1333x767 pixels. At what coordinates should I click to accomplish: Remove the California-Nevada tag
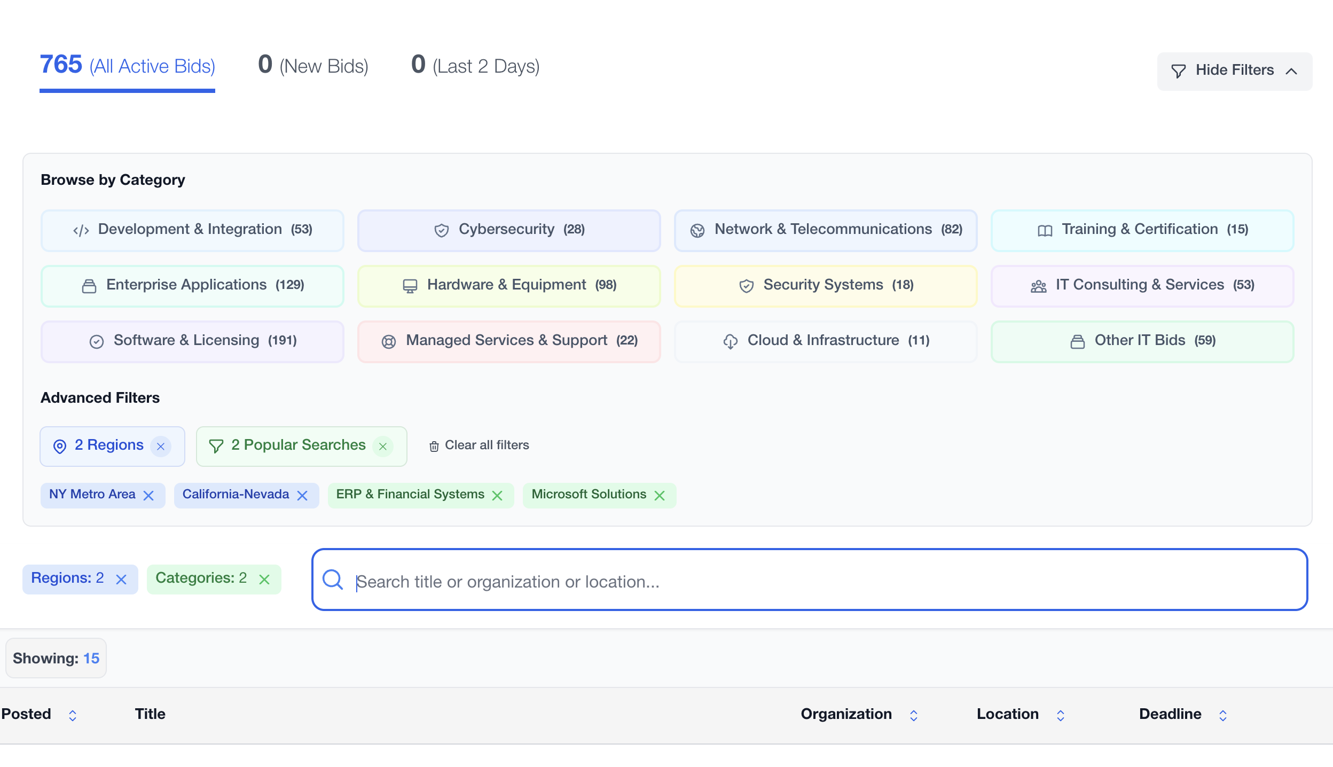302,496
